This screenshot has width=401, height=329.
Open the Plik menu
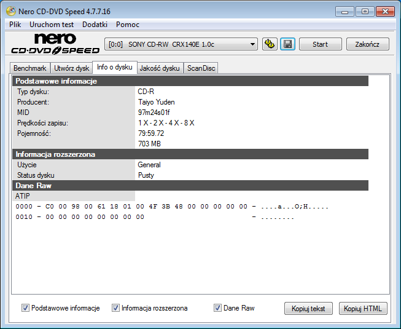coord(15,25)
